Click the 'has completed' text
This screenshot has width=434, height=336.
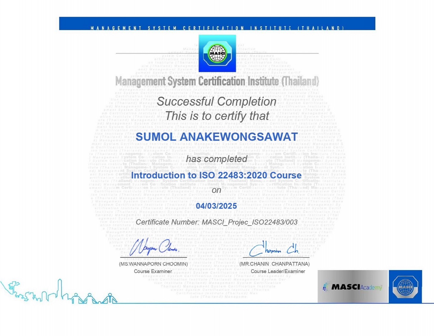tap(217, 159)
